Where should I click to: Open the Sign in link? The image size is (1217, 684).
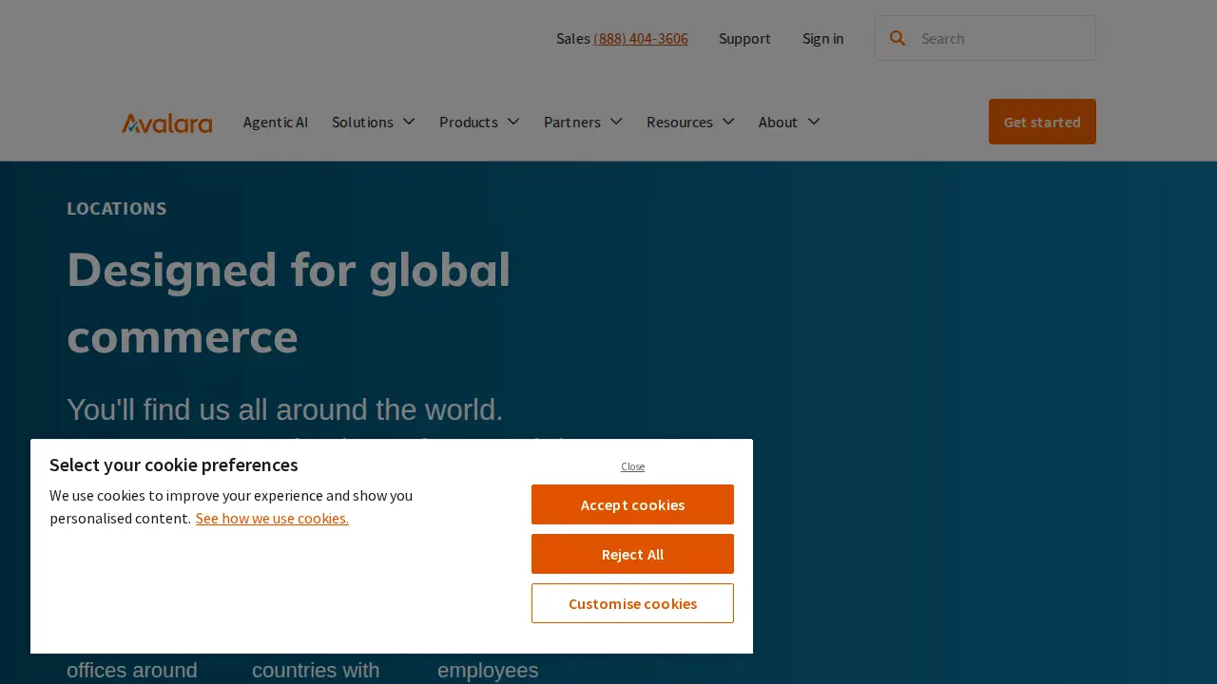(x=823, y=38)
